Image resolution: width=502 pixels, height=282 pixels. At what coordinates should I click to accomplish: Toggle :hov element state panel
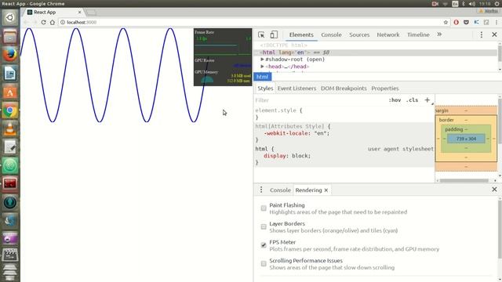pos(395,100)
